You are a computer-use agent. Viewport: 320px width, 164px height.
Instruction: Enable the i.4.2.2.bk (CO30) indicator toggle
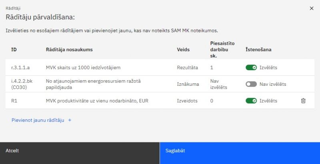(251, 84)
